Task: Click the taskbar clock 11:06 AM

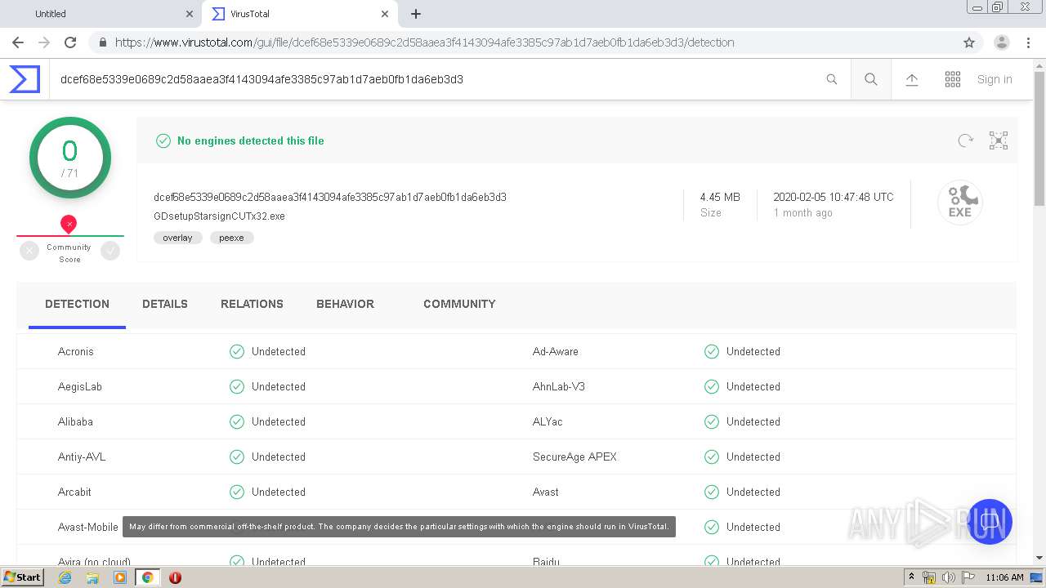Action: [1004, 577]
